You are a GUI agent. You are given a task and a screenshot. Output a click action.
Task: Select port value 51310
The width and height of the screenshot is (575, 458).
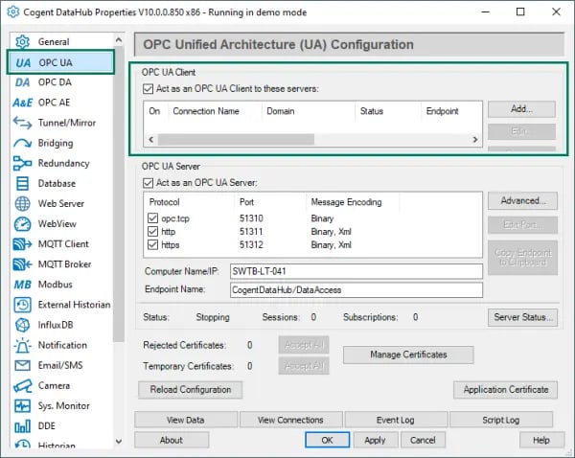[251, 218]
